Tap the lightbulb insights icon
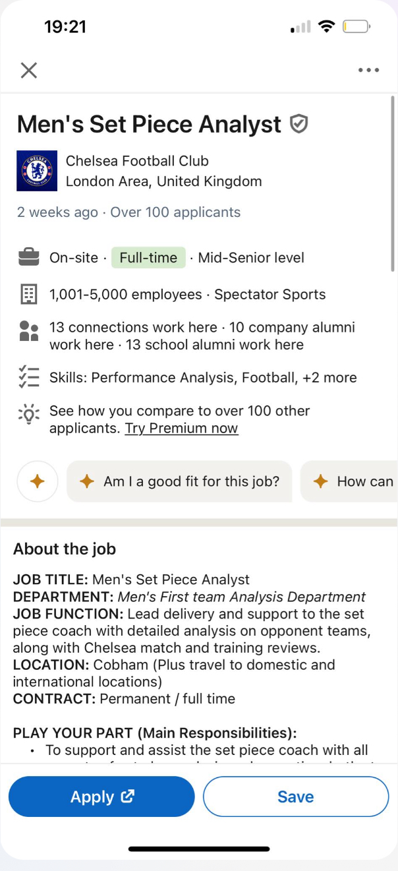Viewport: 398px width, 871px height. coord(28,415)
